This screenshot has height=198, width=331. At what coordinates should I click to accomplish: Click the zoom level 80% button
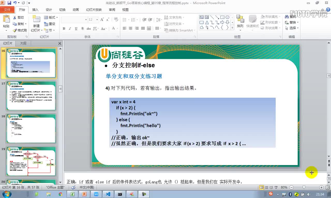point(284,187)
